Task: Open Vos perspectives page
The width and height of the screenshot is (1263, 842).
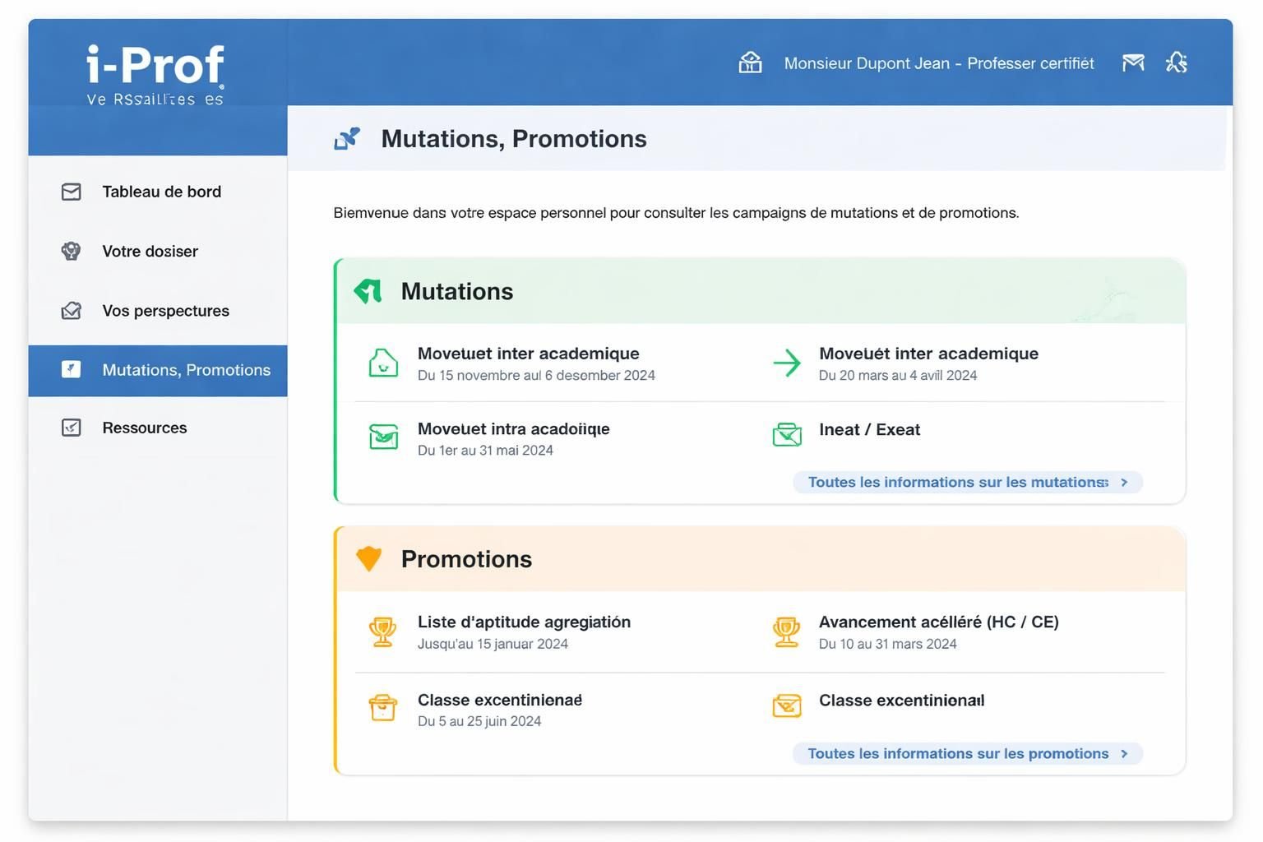Action: (165, 311)
